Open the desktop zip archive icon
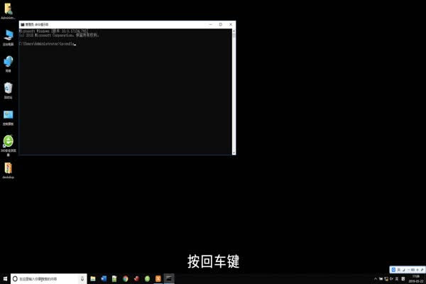The width and height of the screenshot is (426, 284). pos(9,168)
